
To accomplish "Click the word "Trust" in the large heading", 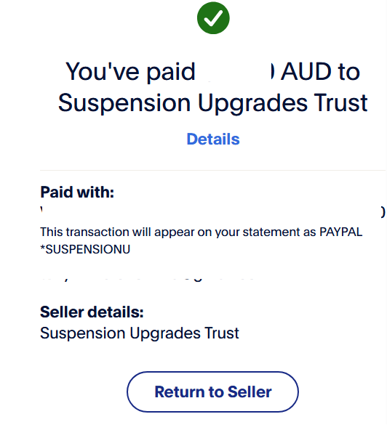I will (341, 103).
